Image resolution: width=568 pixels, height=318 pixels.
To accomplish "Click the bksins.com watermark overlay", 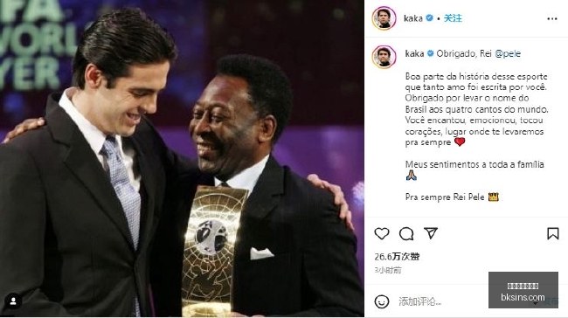I will click(x=523, y=290).
